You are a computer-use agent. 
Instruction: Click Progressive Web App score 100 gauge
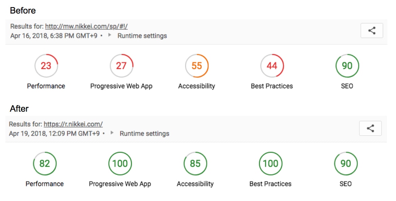point(120,163)
